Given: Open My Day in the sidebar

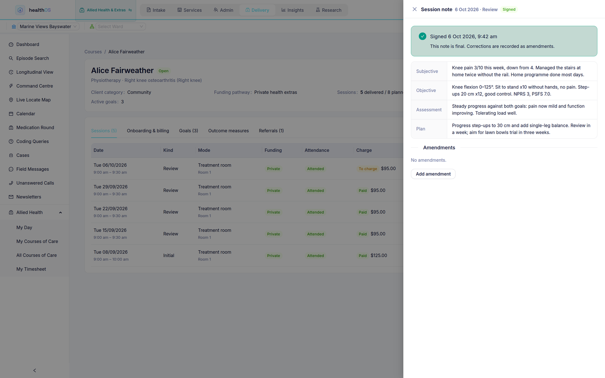Looking at the screenshot, I should [24, 228].
